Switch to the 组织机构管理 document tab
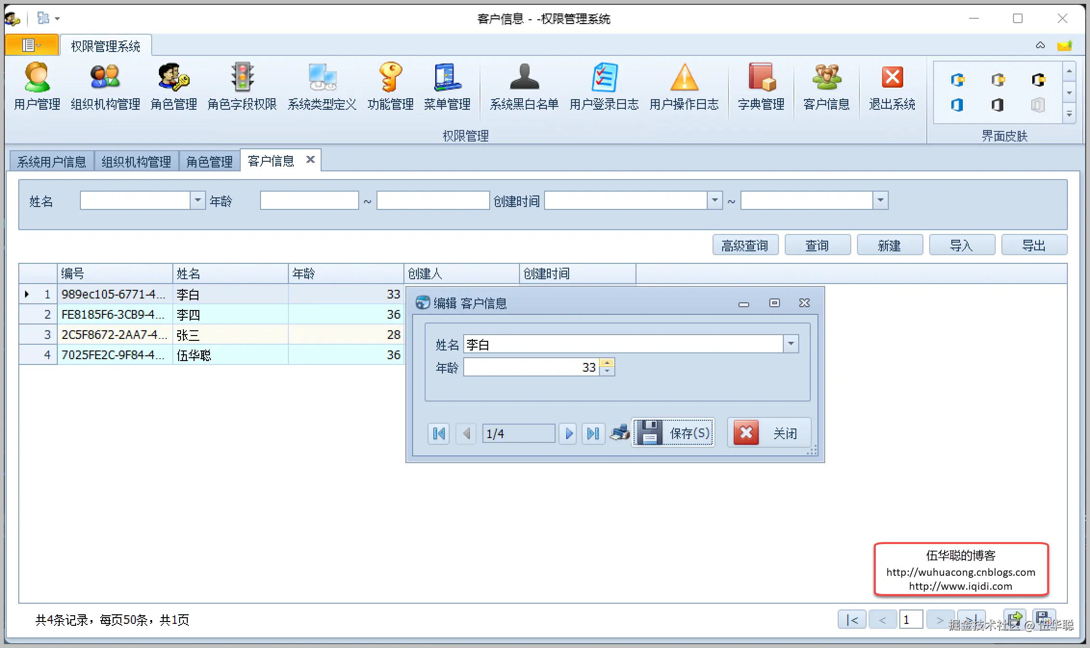Image resolution: width=1090 pixels, height=648 pixels. pyautogui.click(x=136, y=161)
